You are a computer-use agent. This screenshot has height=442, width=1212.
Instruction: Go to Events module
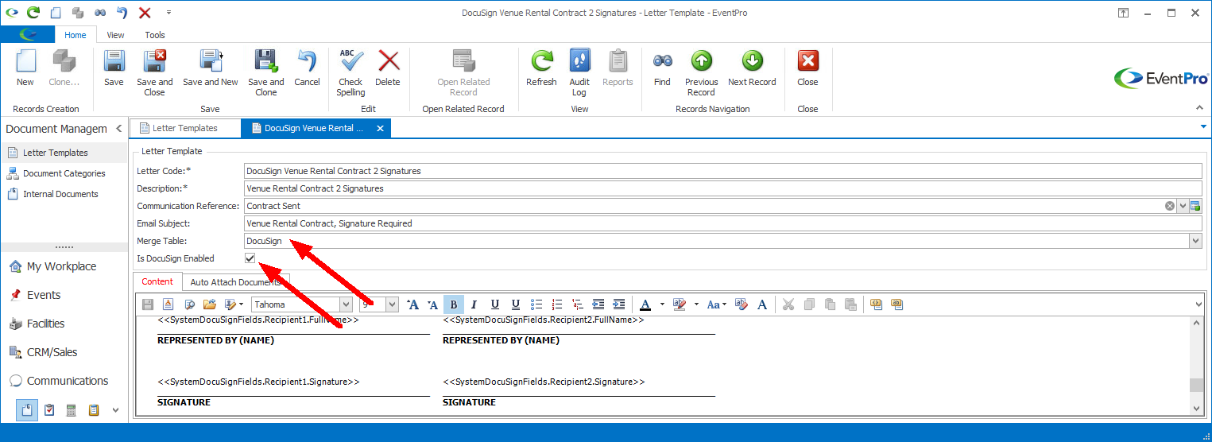(x=44, y=295)
